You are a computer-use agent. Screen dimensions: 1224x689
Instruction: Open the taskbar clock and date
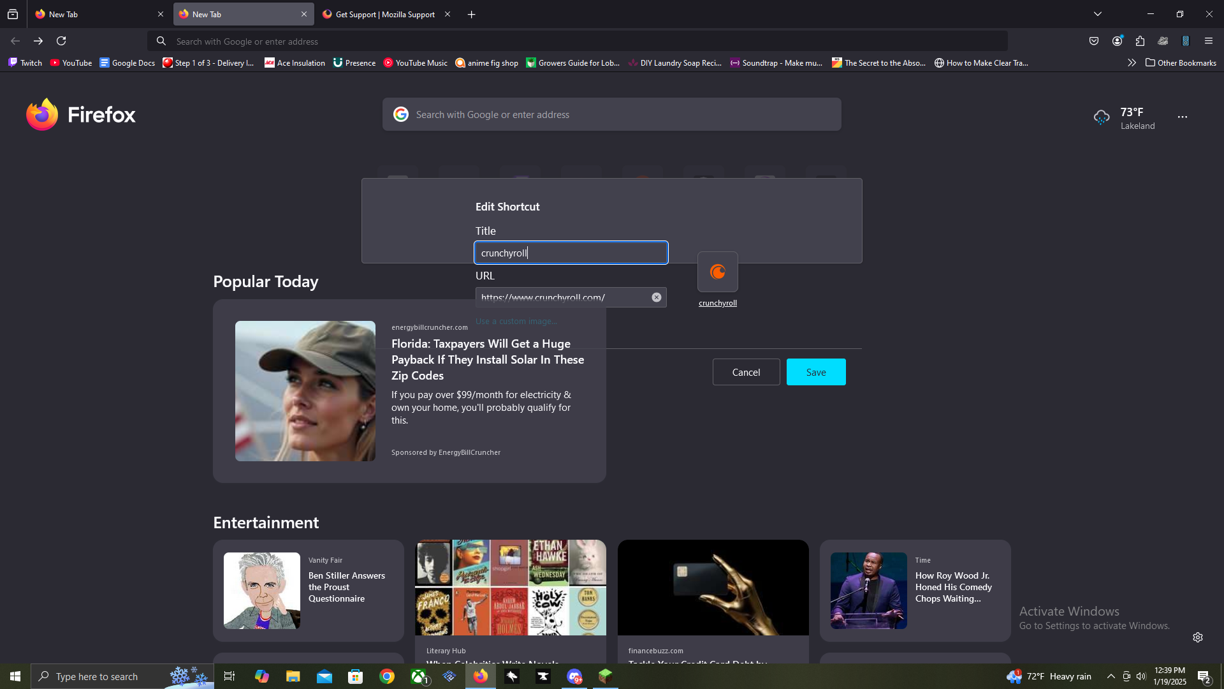pos(1170,676)
